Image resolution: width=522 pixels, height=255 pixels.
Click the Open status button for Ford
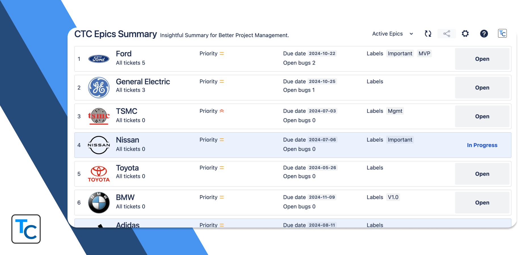pos(482,59)
